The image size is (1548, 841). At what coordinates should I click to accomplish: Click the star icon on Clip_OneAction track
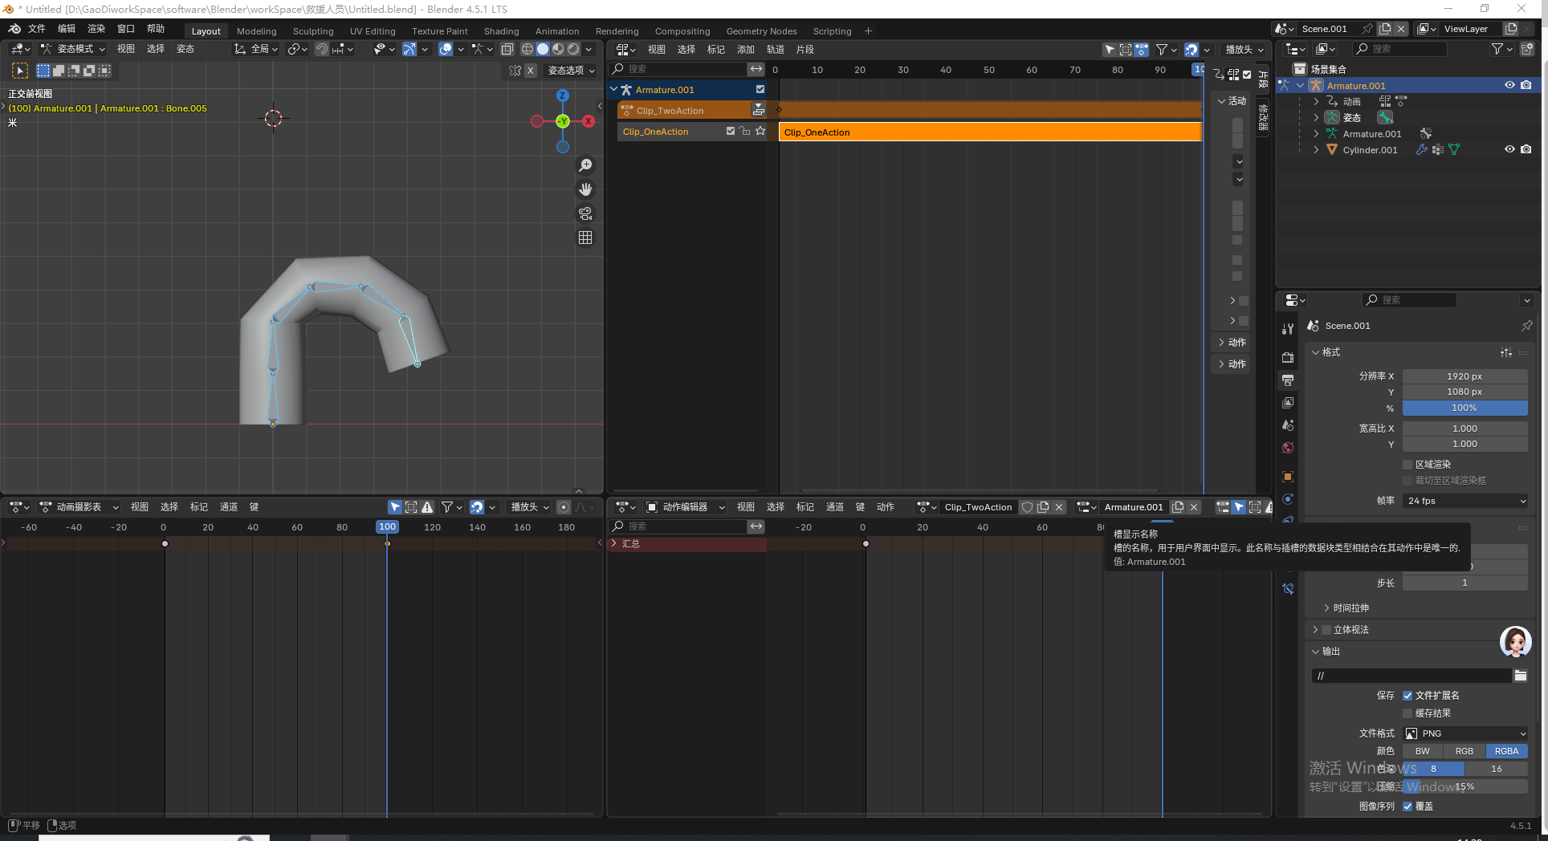760,131
